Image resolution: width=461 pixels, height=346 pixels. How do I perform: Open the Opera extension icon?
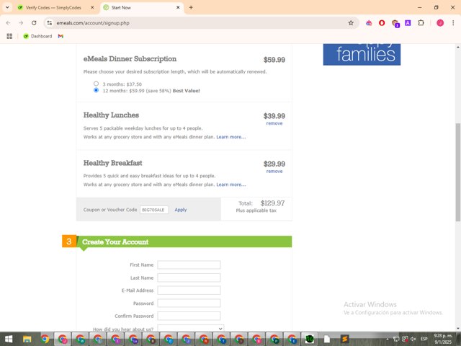[x=382, y=23]
